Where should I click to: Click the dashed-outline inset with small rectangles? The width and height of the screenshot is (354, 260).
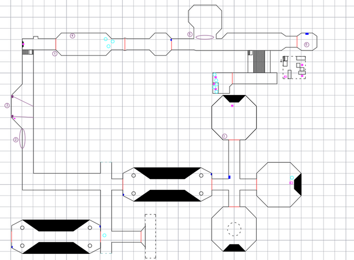(294, 67)
